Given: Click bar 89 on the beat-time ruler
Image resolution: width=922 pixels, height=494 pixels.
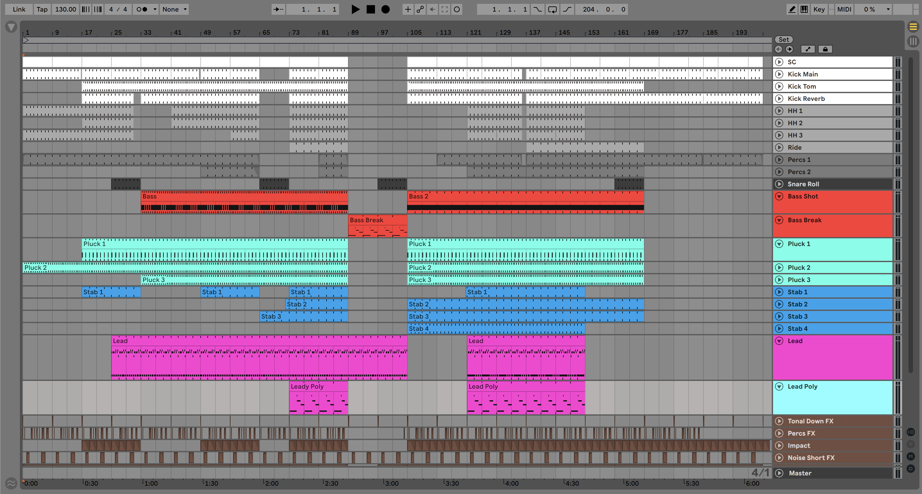Looking at the screenshot, I should (355, 32).
